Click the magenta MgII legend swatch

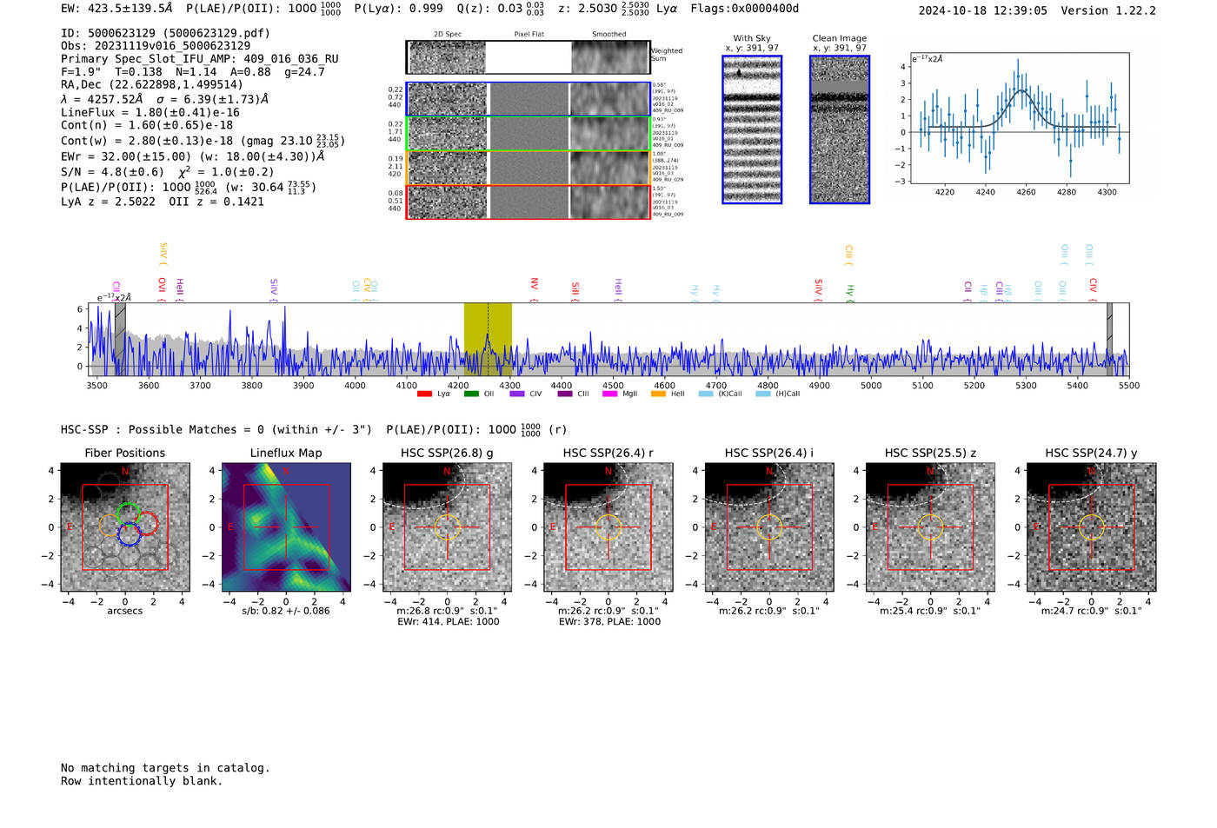click(610, 394)
